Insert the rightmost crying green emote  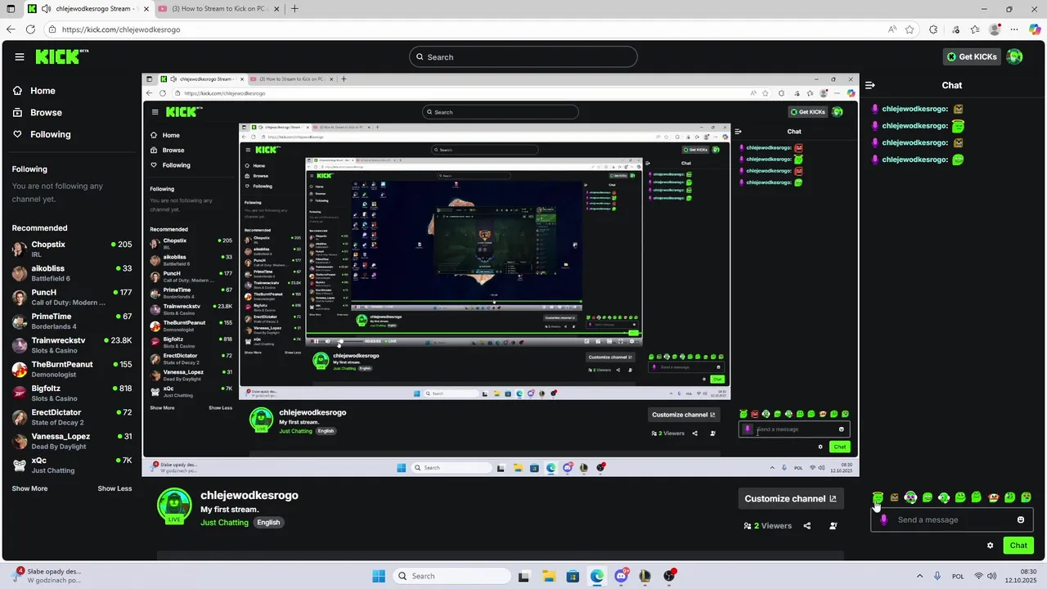[x=1027, y=497]
